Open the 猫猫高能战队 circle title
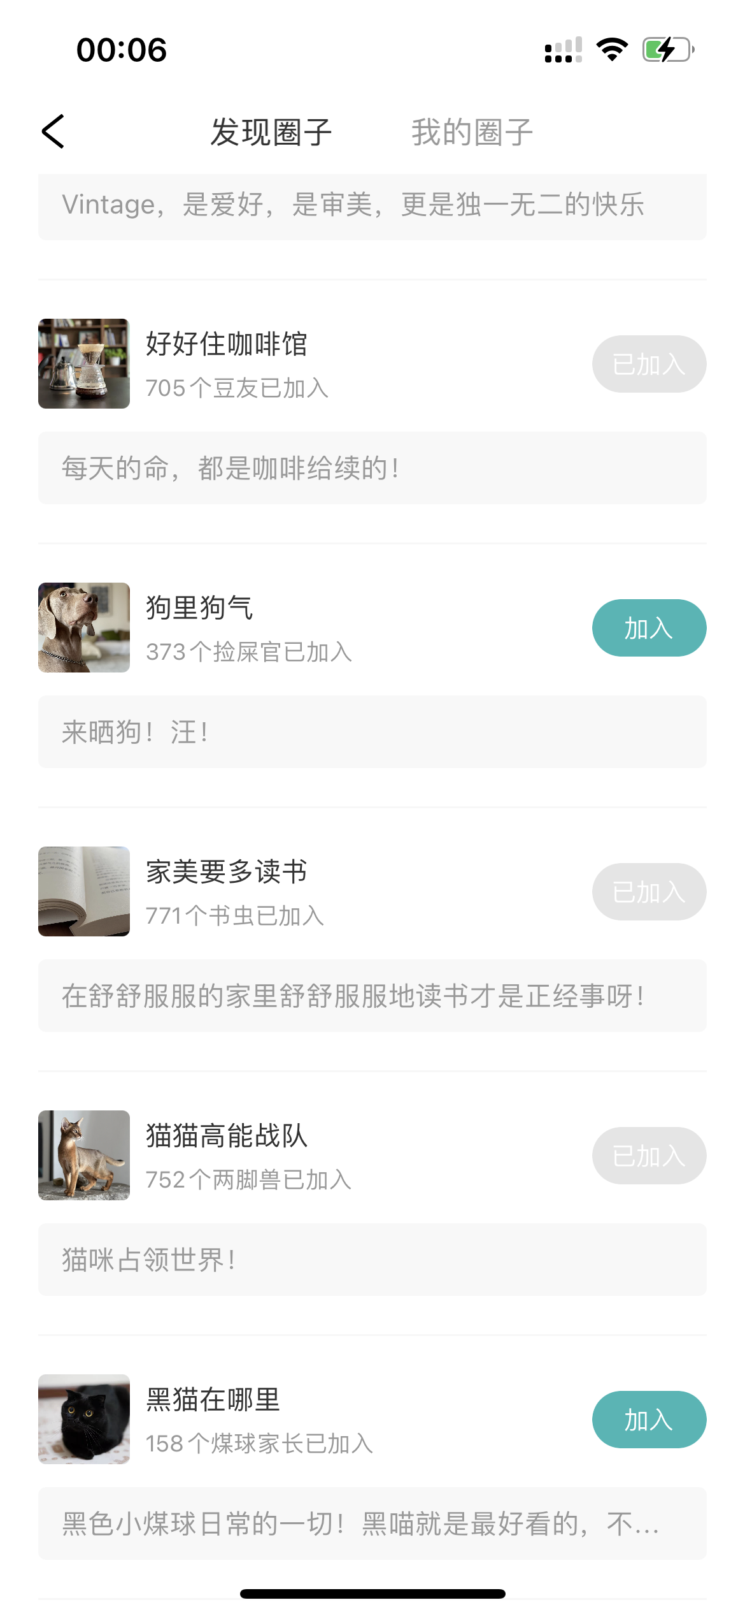745x1614 pixels. 227,1136
